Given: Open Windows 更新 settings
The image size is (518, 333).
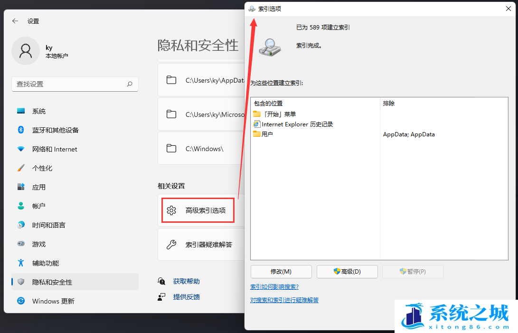Looking at the screenshot, I should click(x=75, y=301).
